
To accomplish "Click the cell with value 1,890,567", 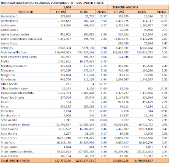I will pyautogui.click(x=119, y=80).
